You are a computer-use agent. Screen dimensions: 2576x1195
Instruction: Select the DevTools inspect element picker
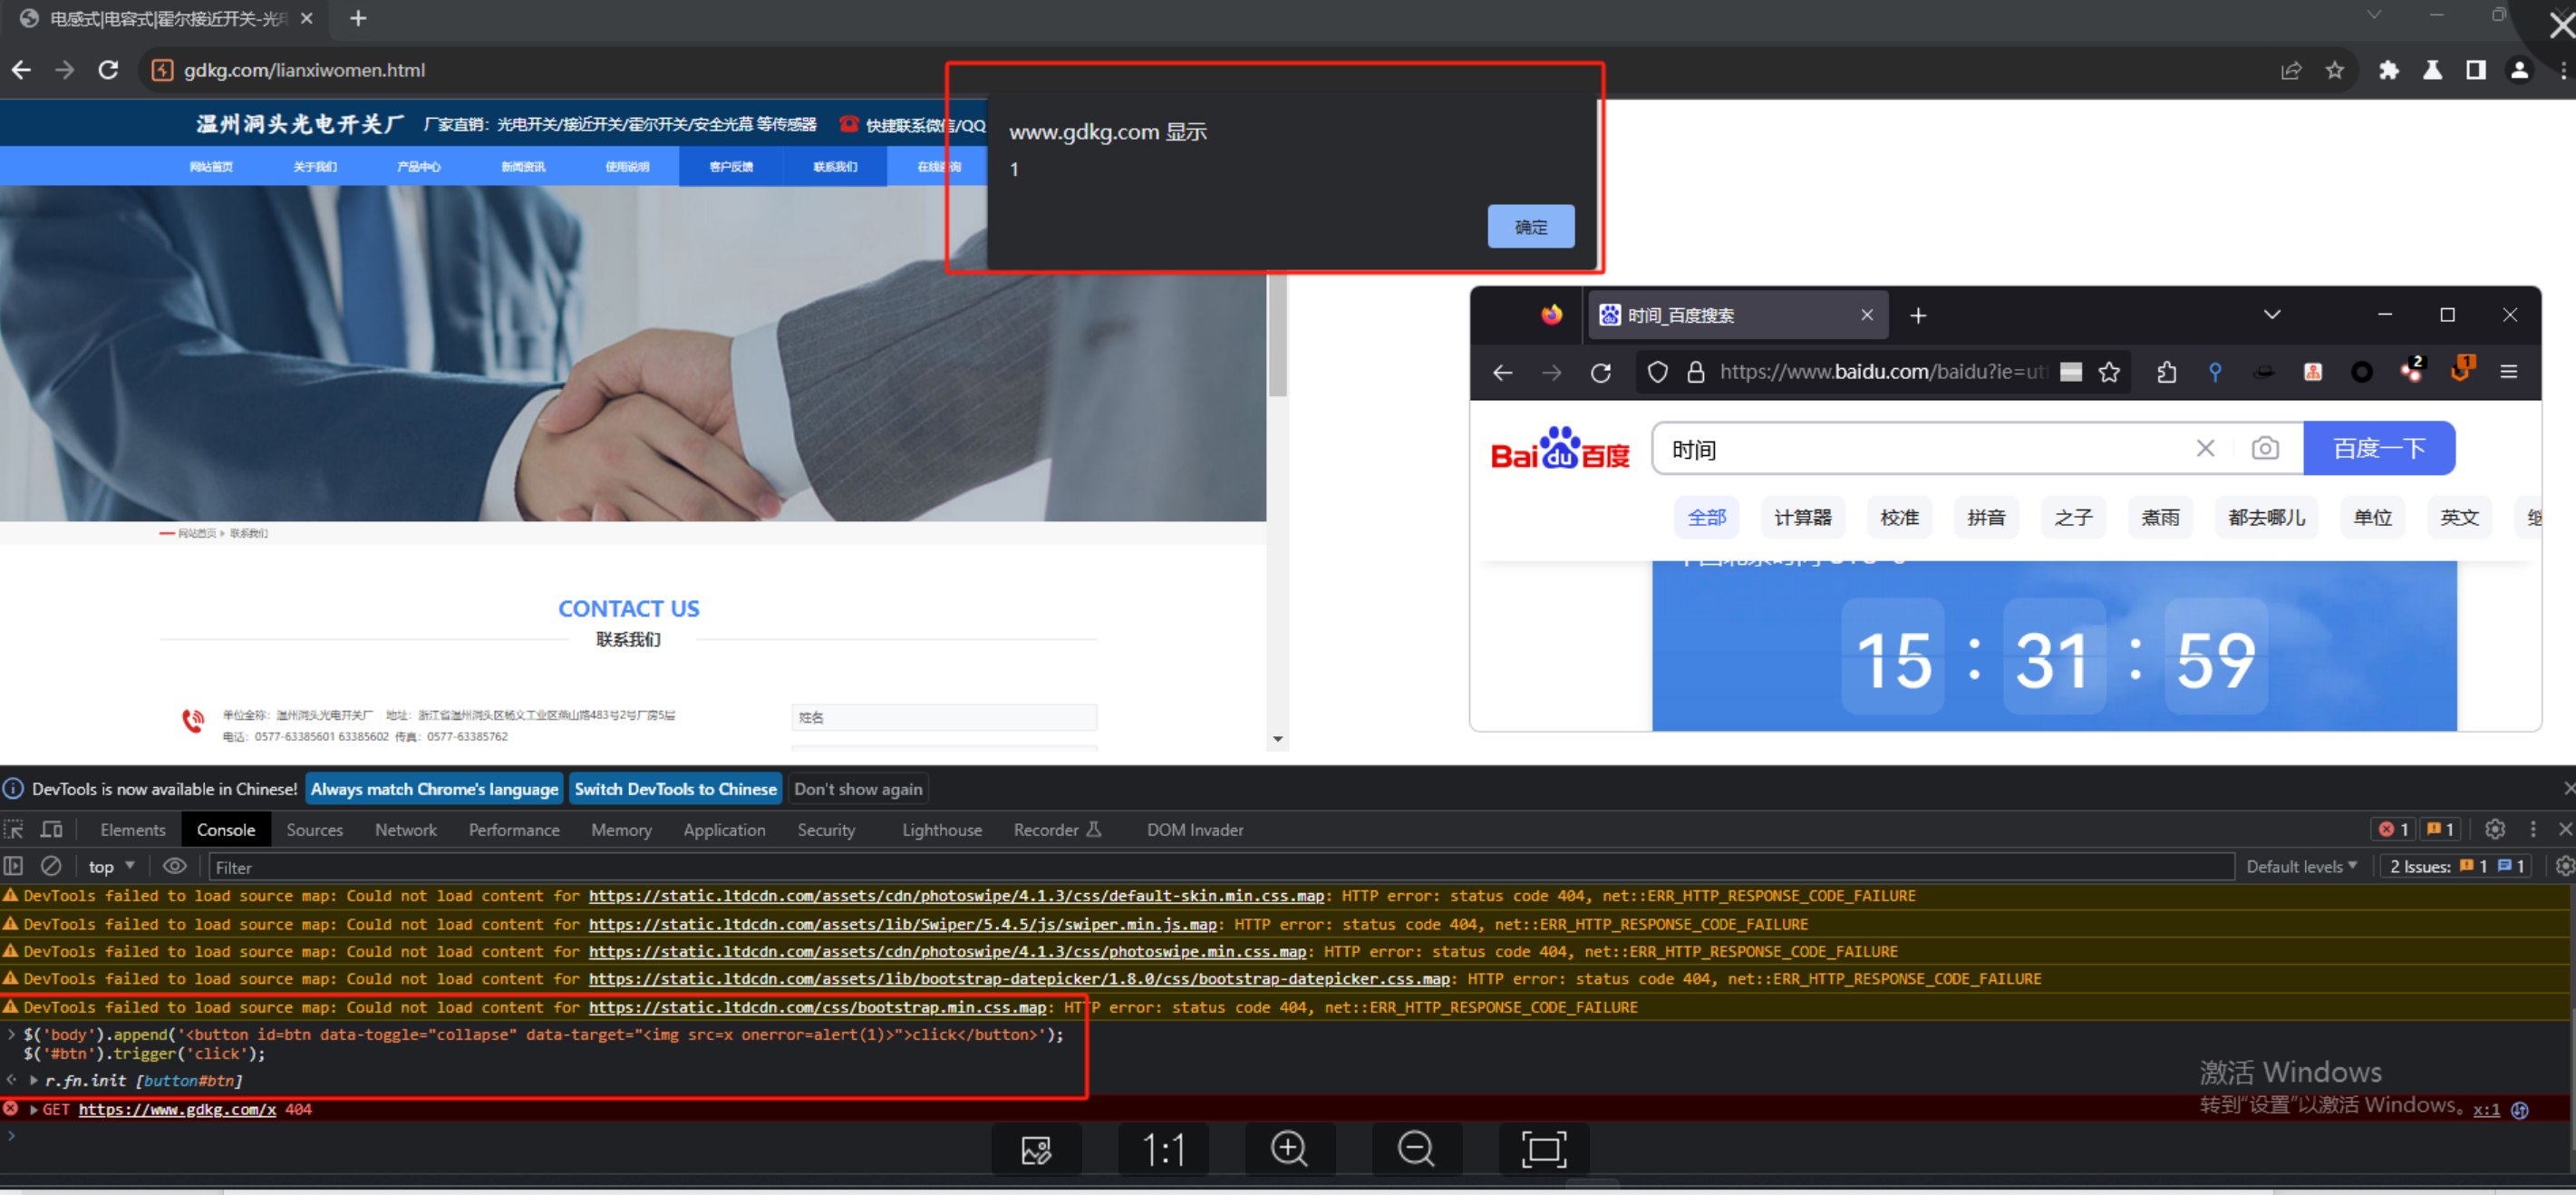14,829
